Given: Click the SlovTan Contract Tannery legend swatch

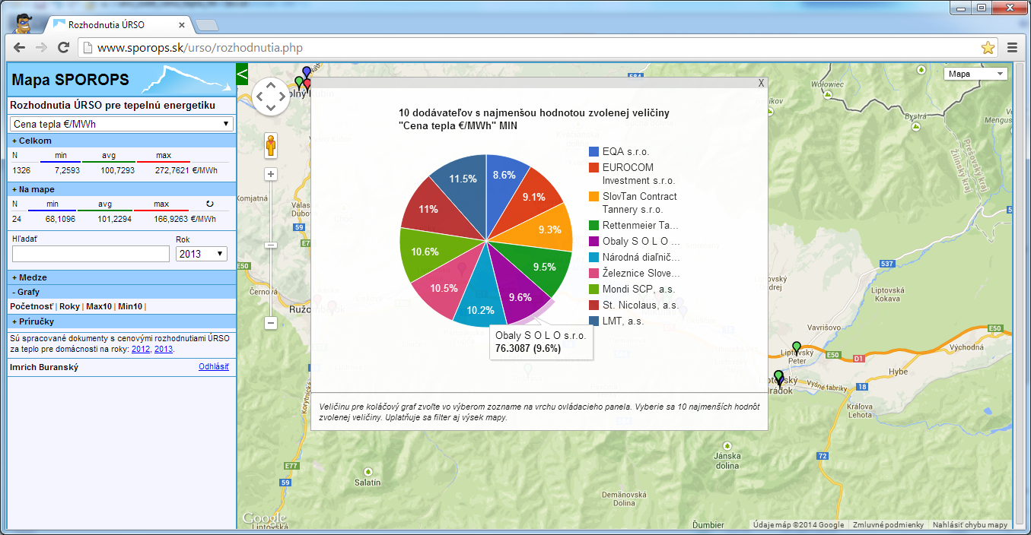Looking at the screenshot, I should click(593, 197).
